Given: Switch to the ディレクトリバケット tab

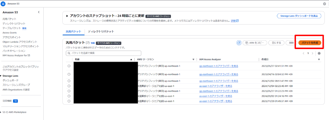Looking at the screenshot, I should click(x=101, y=31).
